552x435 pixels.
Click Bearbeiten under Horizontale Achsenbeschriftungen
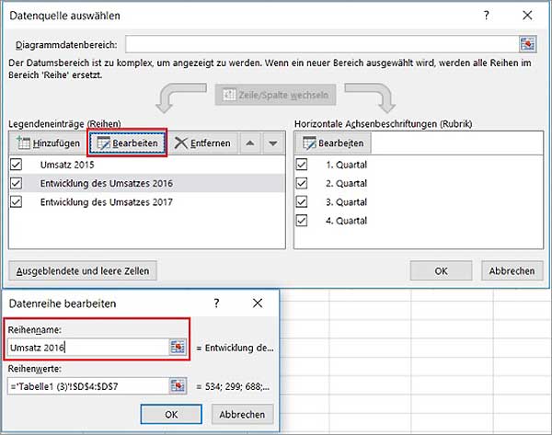[x=333, y=143]
